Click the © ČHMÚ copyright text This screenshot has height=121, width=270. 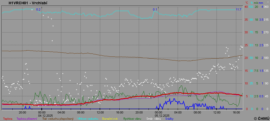(261, 118)
